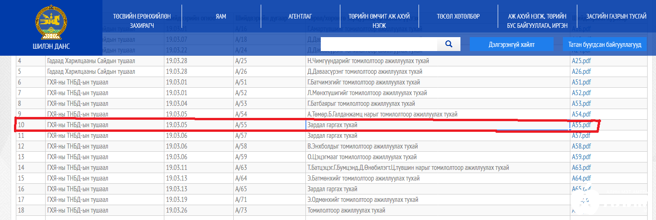
Task: Open the highlighted A55.pdf link
Action: (581, 125)
